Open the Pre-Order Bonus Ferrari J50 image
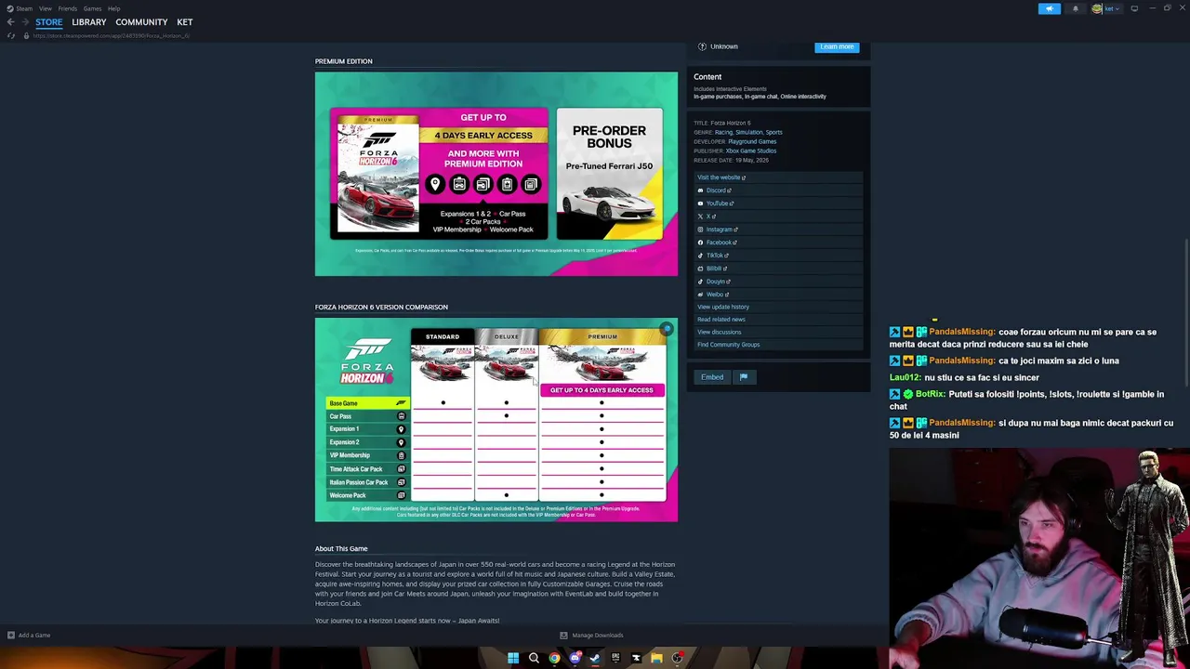The width and height of the screenshot is (1190, 669). 610,174
